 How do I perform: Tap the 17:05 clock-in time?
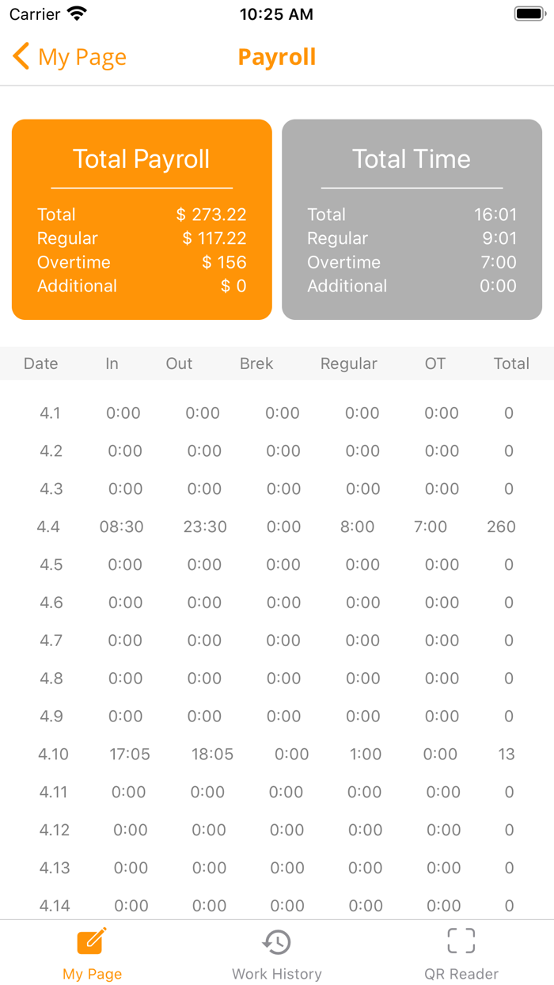click(130, 754)
